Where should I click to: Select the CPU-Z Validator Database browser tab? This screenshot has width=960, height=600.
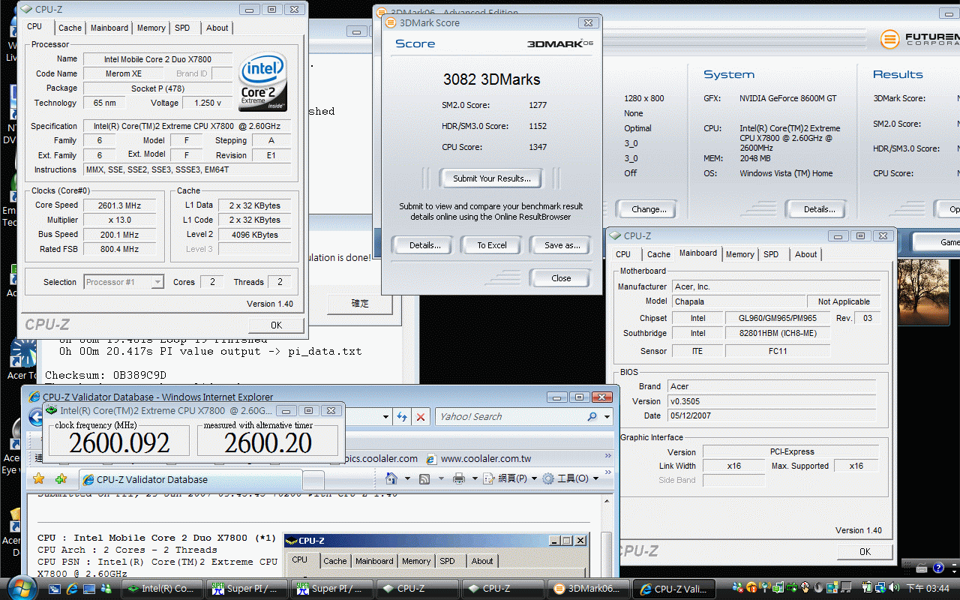(x=190, y=479)
